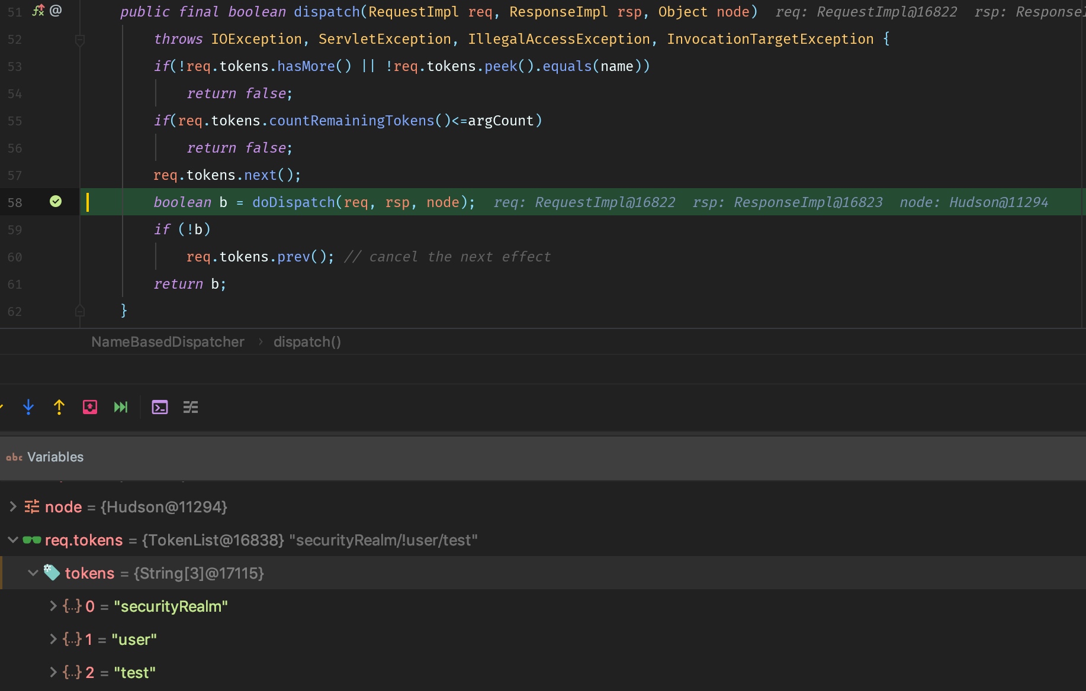Screen dimensions: 1086x691
Task: Click the {String[3]@17115} tokens value
Action: (x=199, y=573)
